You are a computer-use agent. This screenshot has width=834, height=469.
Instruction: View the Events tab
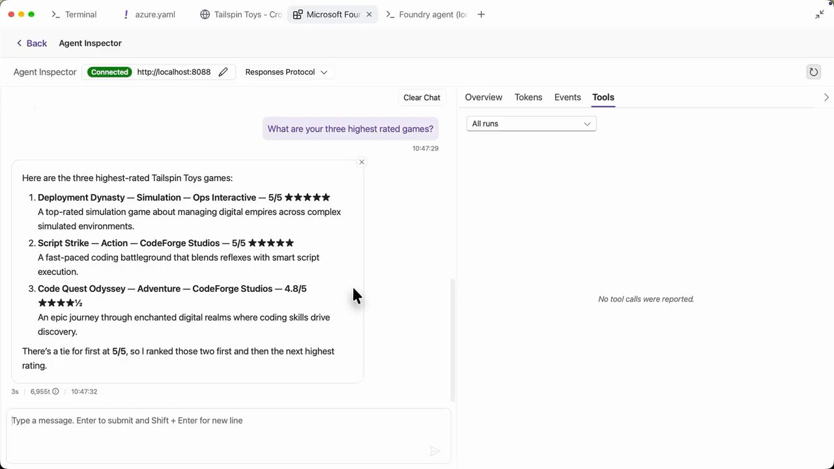click(x=568, y=97)
